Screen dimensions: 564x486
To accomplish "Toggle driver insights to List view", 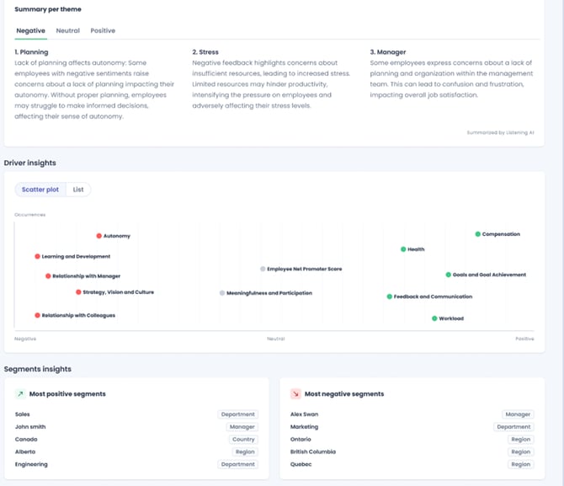I will [x=78, y=190].
